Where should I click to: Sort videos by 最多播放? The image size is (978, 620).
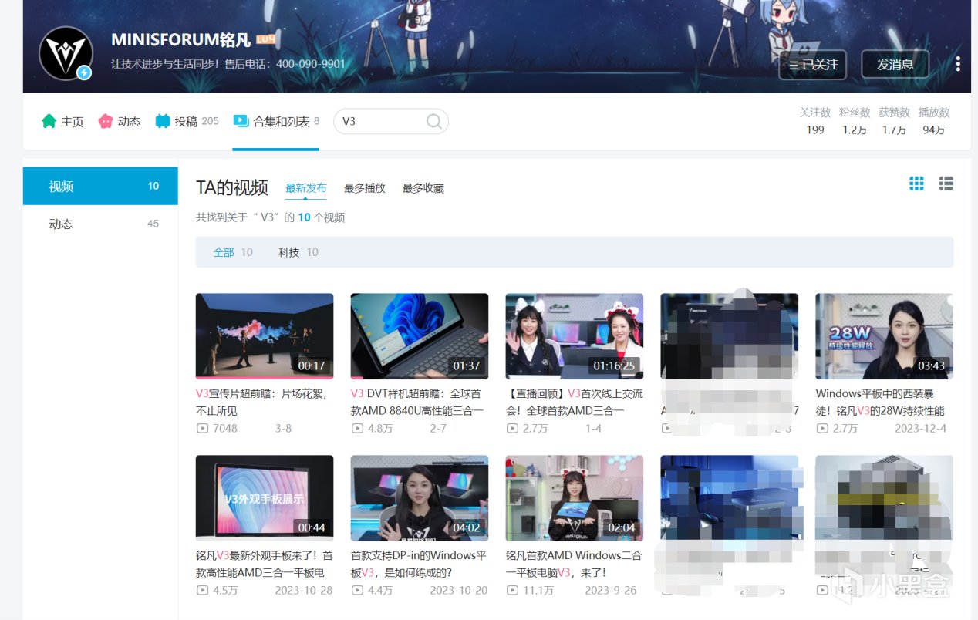365,188
